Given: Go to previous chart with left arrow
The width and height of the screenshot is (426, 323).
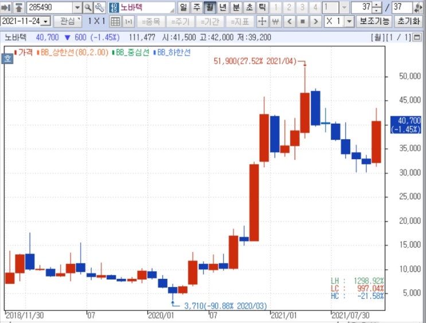Looking at the screenshot, I should coord(290,21).
